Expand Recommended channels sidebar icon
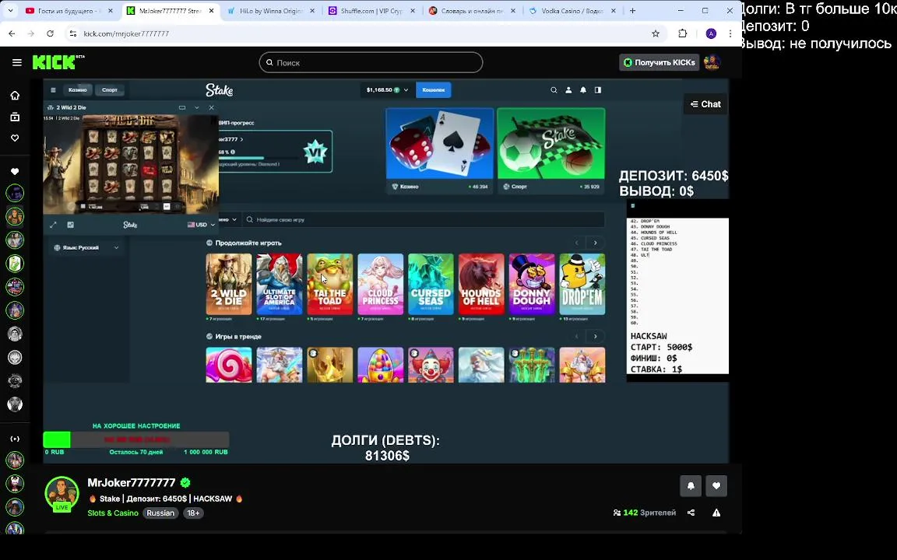The height and width of the screenshot is (560, 897). (15, 439)
